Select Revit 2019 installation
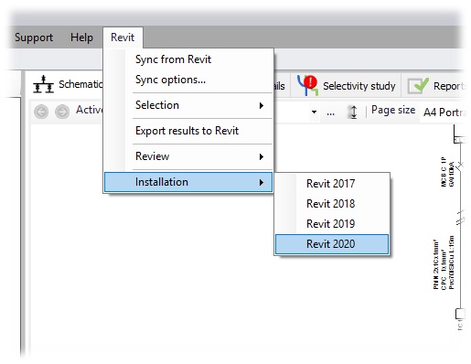 pyautogui.click(x=331, y=224)
